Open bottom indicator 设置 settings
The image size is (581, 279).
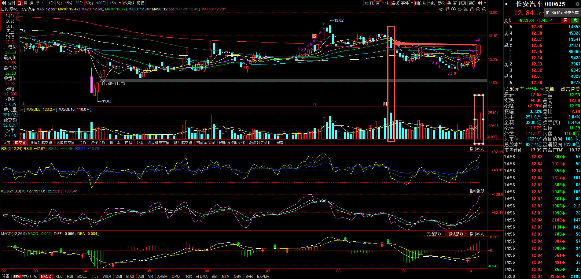tap(6, 277)
